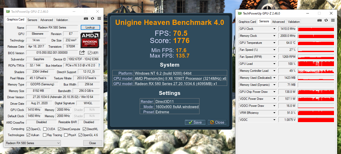Switch to Sensors tab in left GPU-Z window
This screenshot has width=341, height=154.
32,20
